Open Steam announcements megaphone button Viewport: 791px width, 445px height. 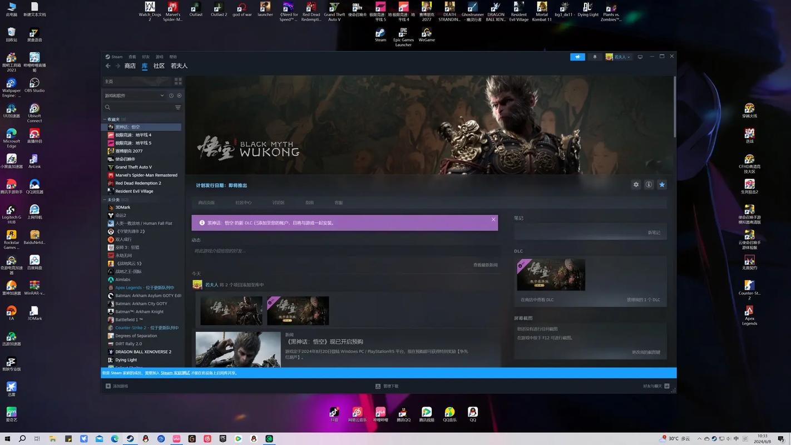[577, 57]
